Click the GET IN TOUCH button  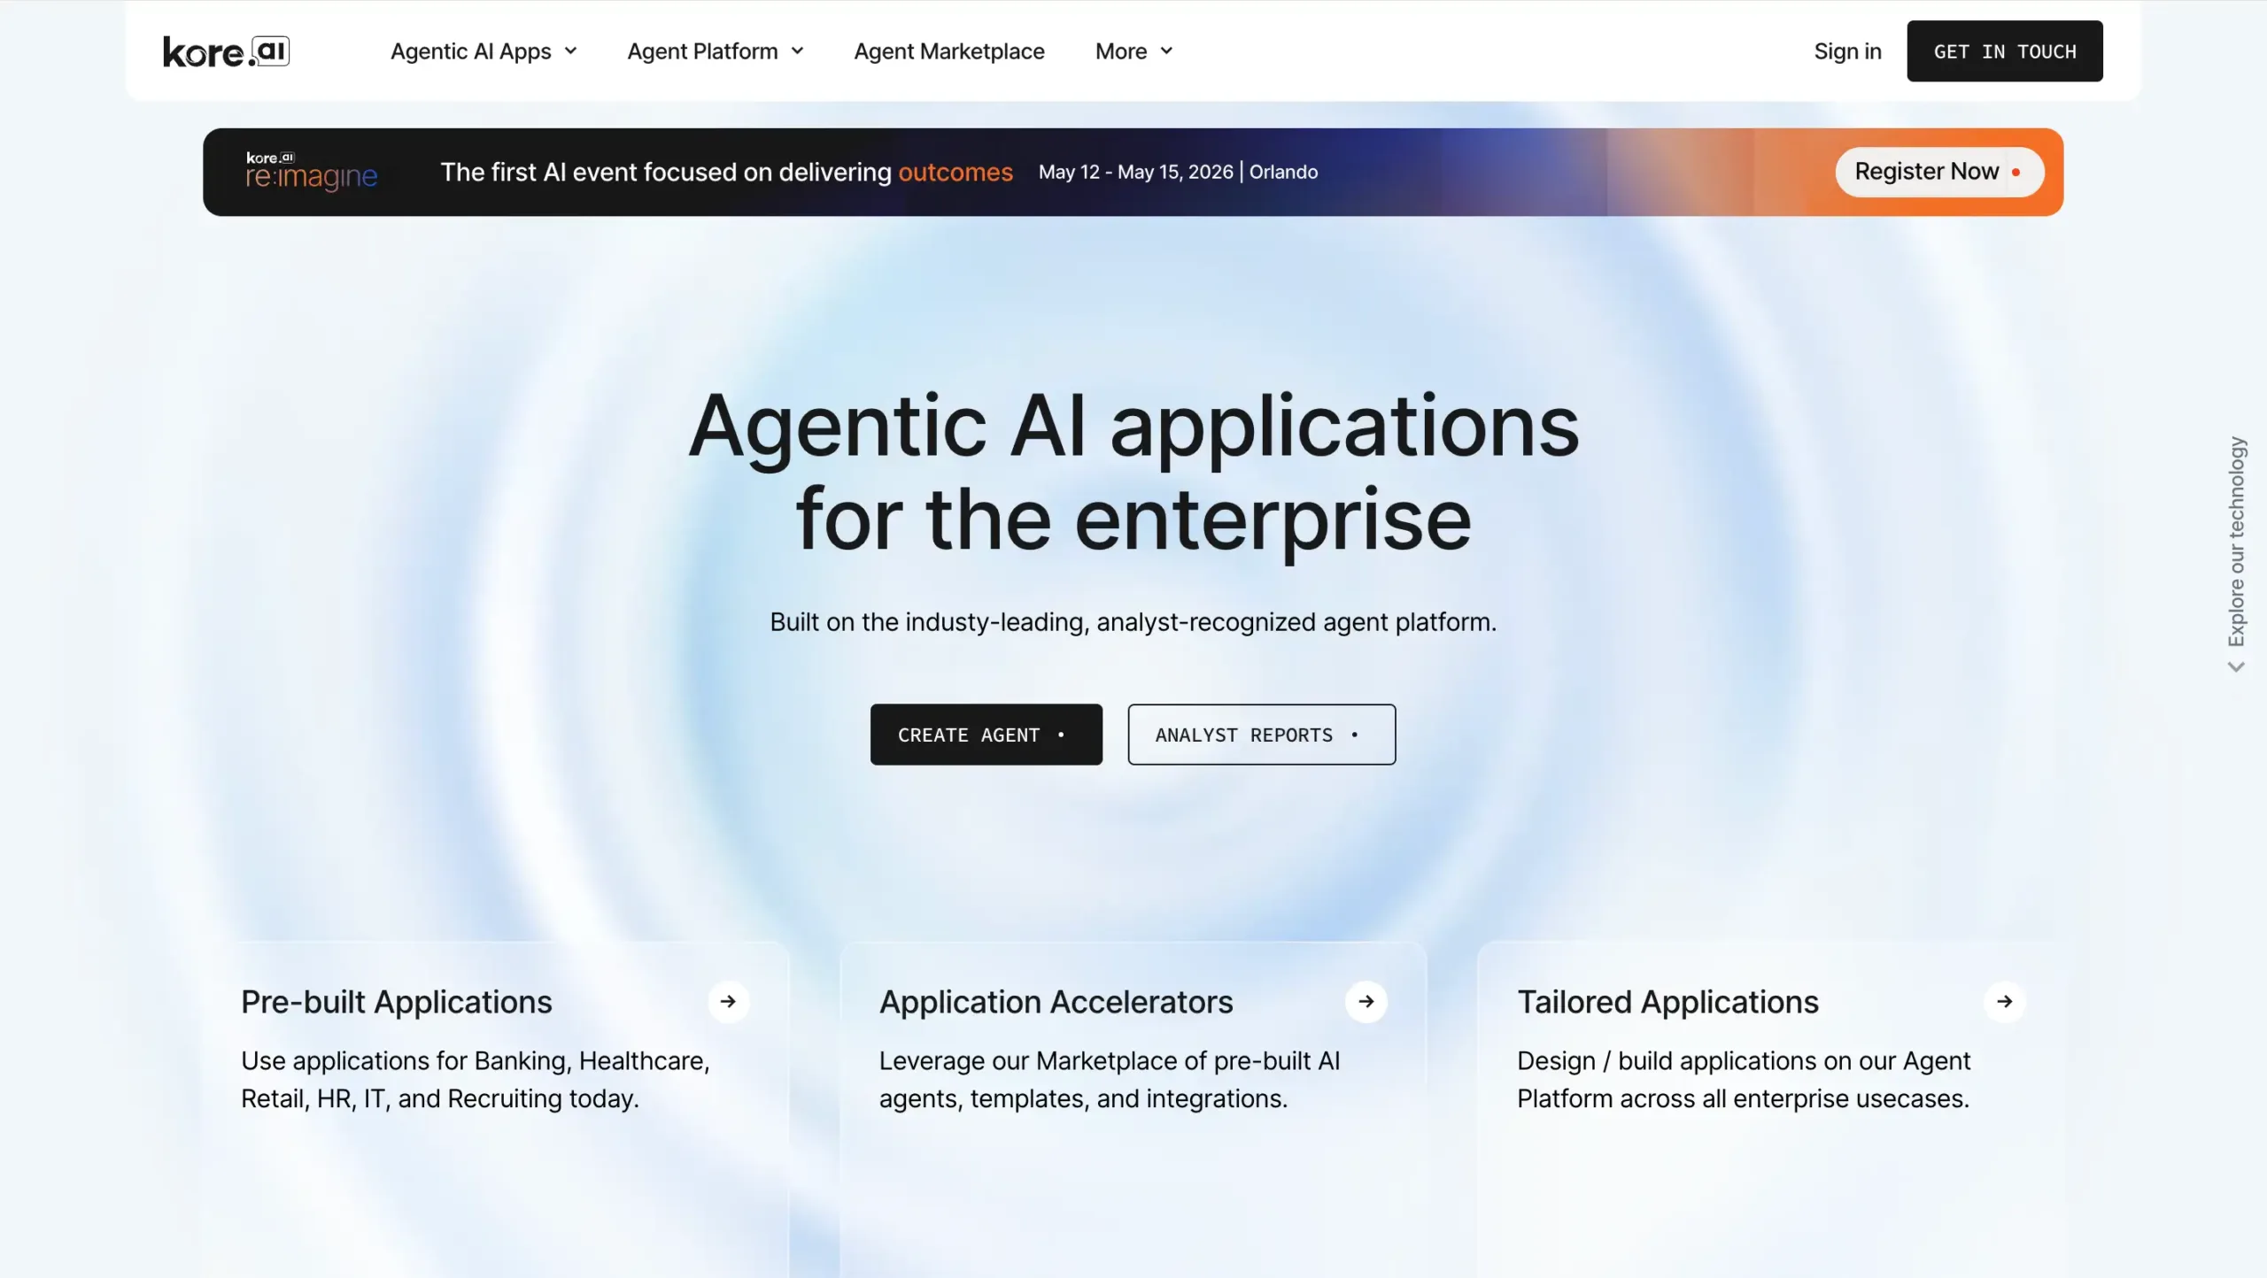[x=2005, y=51]
